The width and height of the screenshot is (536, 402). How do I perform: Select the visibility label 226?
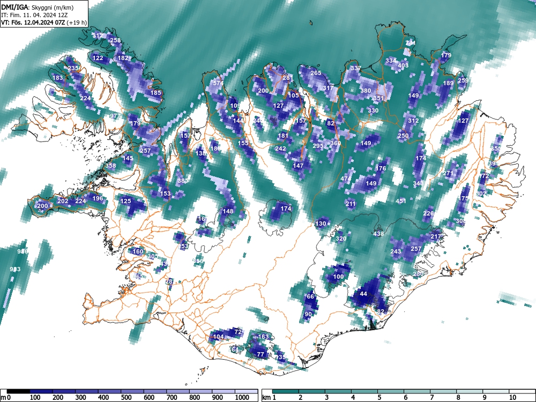pos(428,213)
